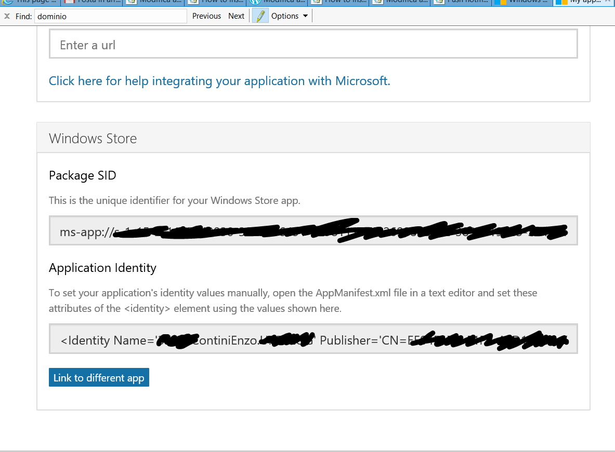615x452 pixels.
Task: Open the first 'Modifica a' browser tab
Action: pos(153,2)
